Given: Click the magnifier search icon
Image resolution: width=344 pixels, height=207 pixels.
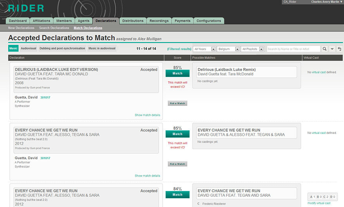Looking at the screenshot, I should [x=324, y=49].
